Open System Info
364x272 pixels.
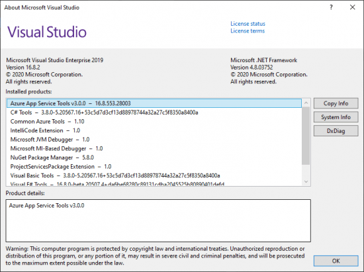pyautogui.click(x=336, y=117)
